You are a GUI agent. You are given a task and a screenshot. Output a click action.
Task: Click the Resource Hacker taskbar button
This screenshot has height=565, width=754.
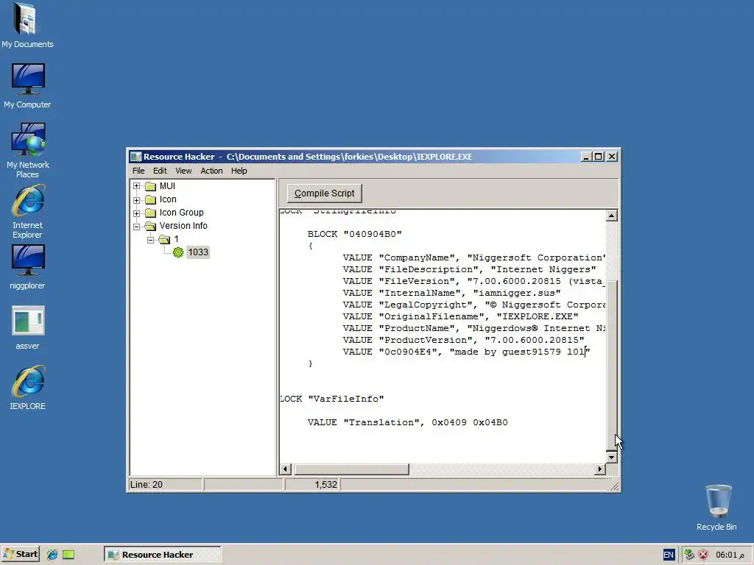163,555
